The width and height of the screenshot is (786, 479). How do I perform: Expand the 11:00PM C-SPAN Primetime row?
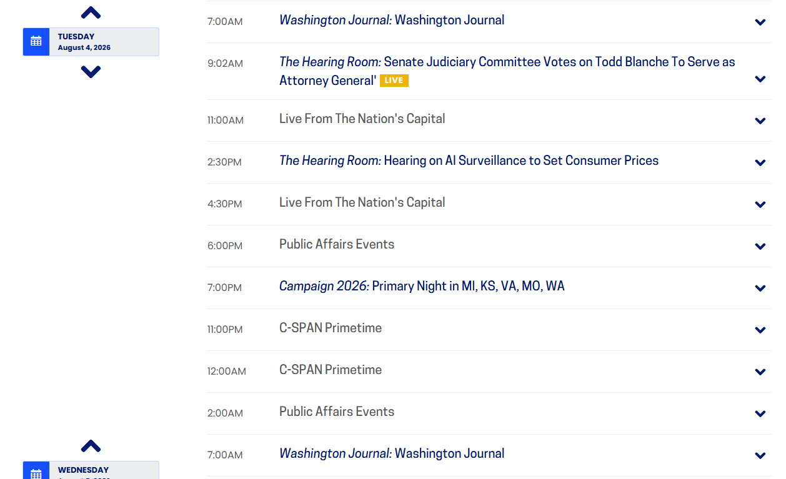(760, 330)
